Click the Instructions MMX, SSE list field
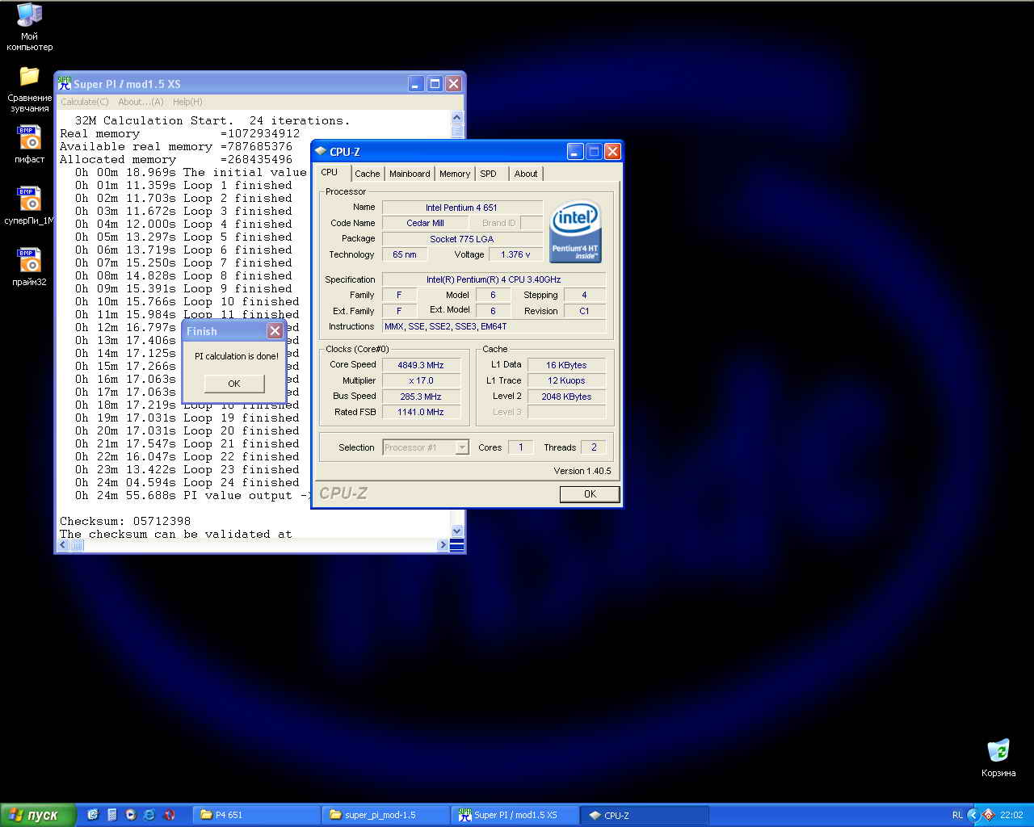The width and height of the screenshot is (1034, 827). [x=494, y=326]
